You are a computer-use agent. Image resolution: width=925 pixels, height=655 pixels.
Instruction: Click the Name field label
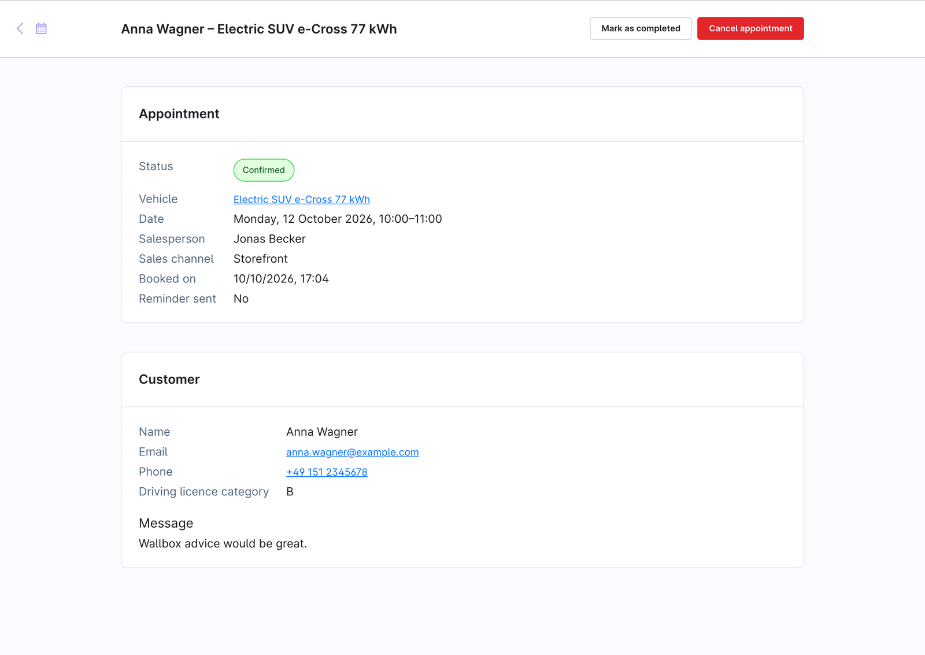(x=154, y=432)
